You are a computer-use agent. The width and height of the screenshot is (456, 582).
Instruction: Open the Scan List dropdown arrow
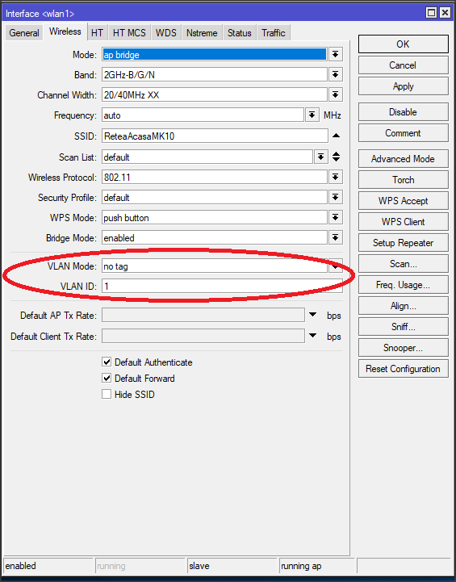click(321, 157)
